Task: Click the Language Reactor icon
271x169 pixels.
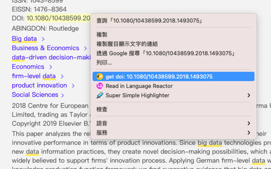Action: point(100,86)
